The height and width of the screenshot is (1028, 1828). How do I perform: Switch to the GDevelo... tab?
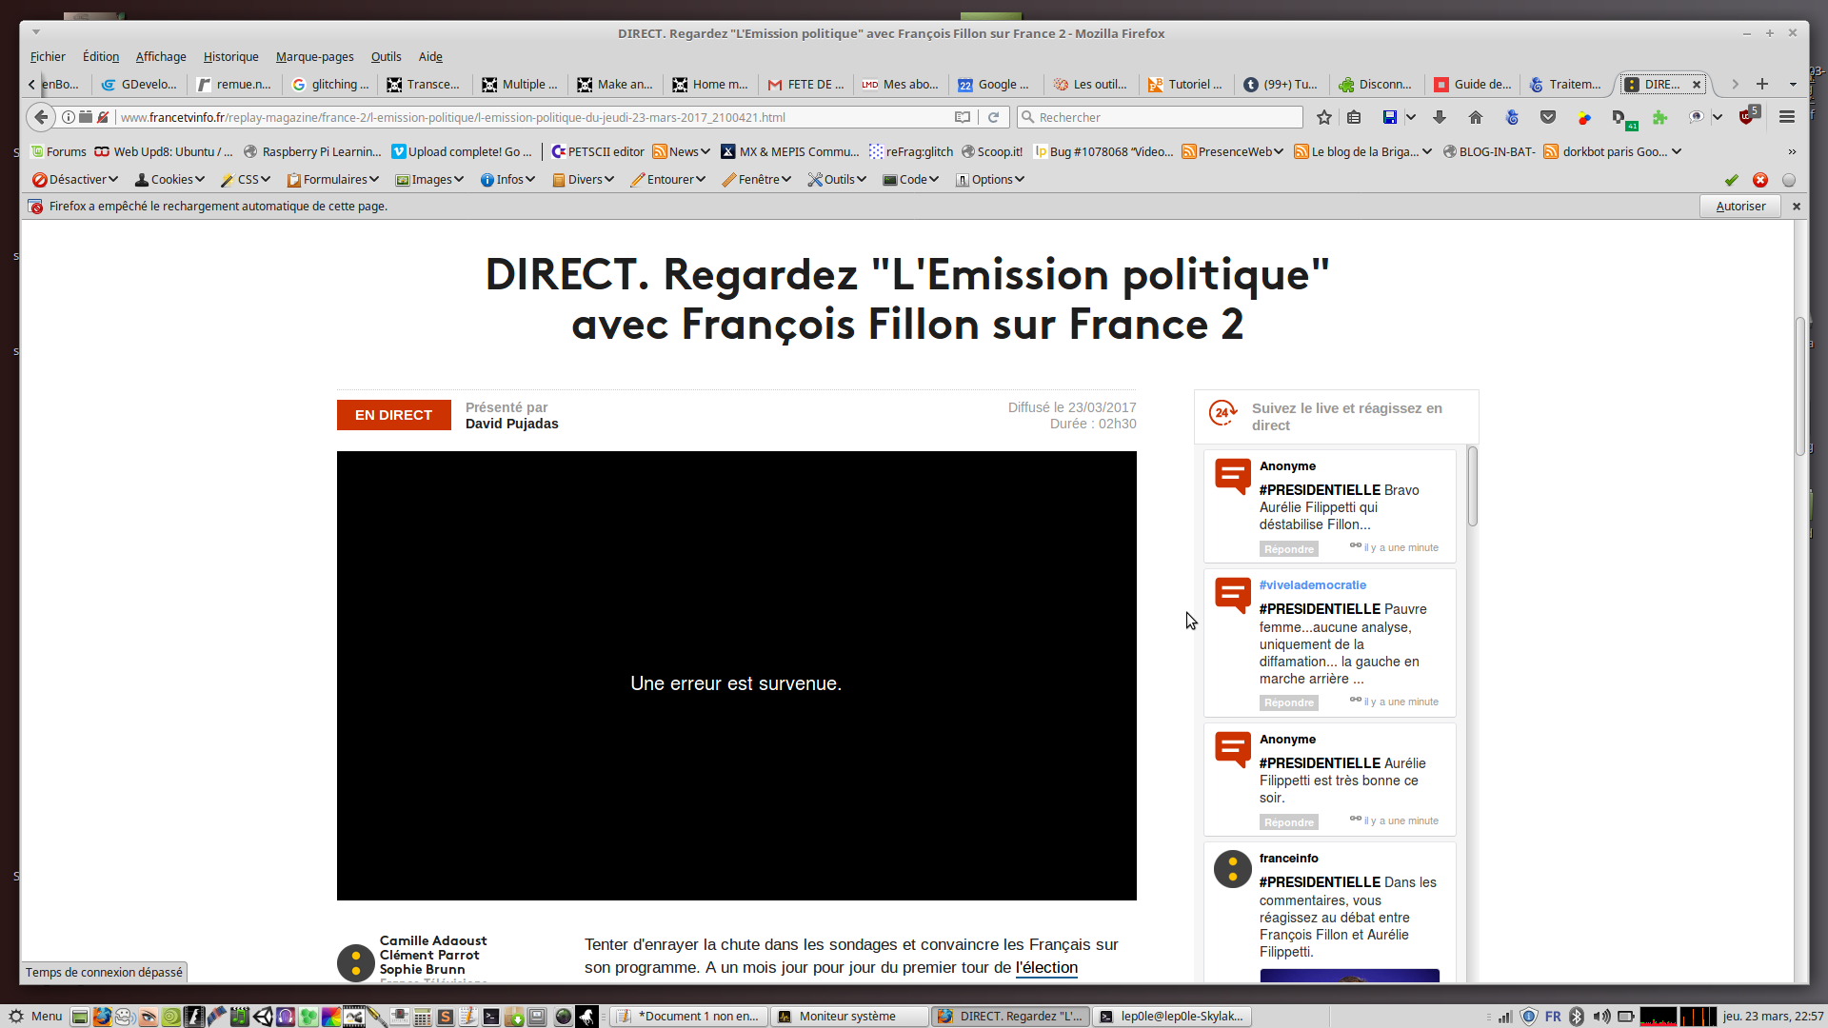[x=140, y=84]
